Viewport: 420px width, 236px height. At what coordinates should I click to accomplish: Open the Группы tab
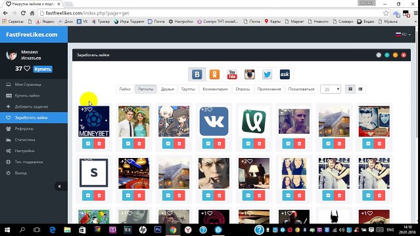pyautogui.click(x=188, y=89)
